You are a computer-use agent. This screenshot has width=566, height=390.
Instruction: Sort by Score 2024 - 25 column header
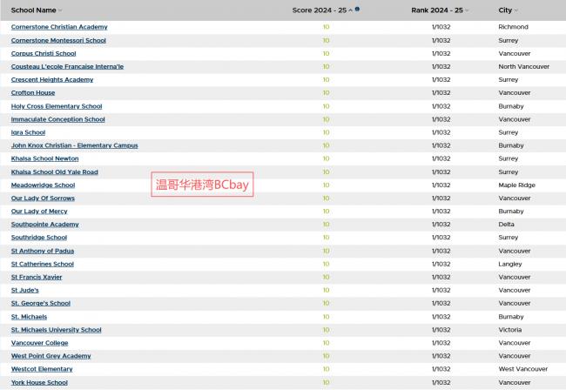point(322,10)
